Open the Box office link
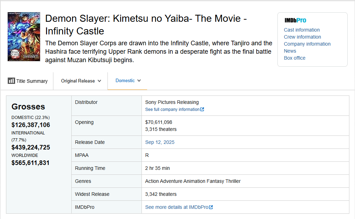Image resolution: width=355 pixels, height=219 pixels. click(x=295, y=58)
